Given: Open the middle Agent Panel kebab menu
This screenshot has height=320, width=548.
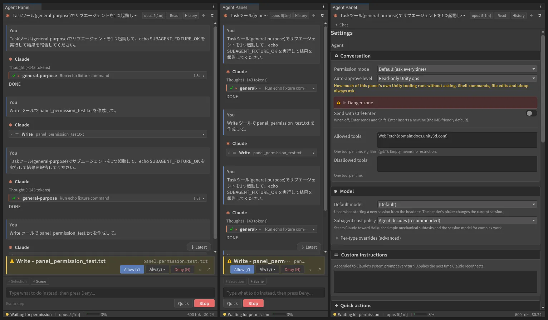Looking at the screenshot, I should coord(323,7).
